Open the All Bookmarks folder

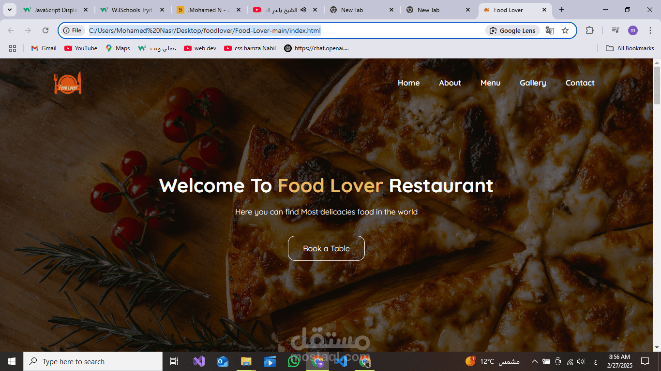630,48
